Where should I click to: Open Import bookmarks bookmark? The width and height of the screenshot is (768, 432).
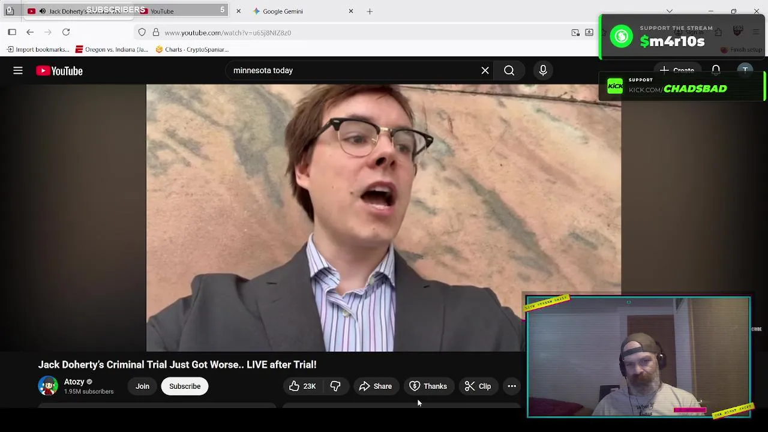click(38, 49)
